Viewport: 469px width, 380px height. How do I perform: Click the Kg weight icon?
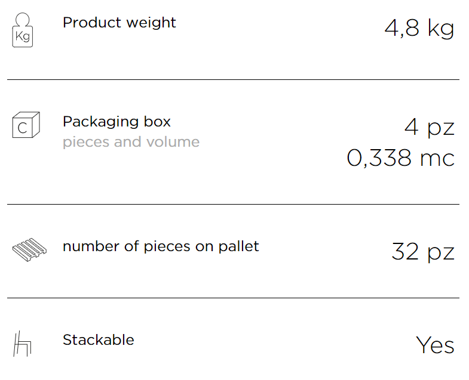(23, 30)
